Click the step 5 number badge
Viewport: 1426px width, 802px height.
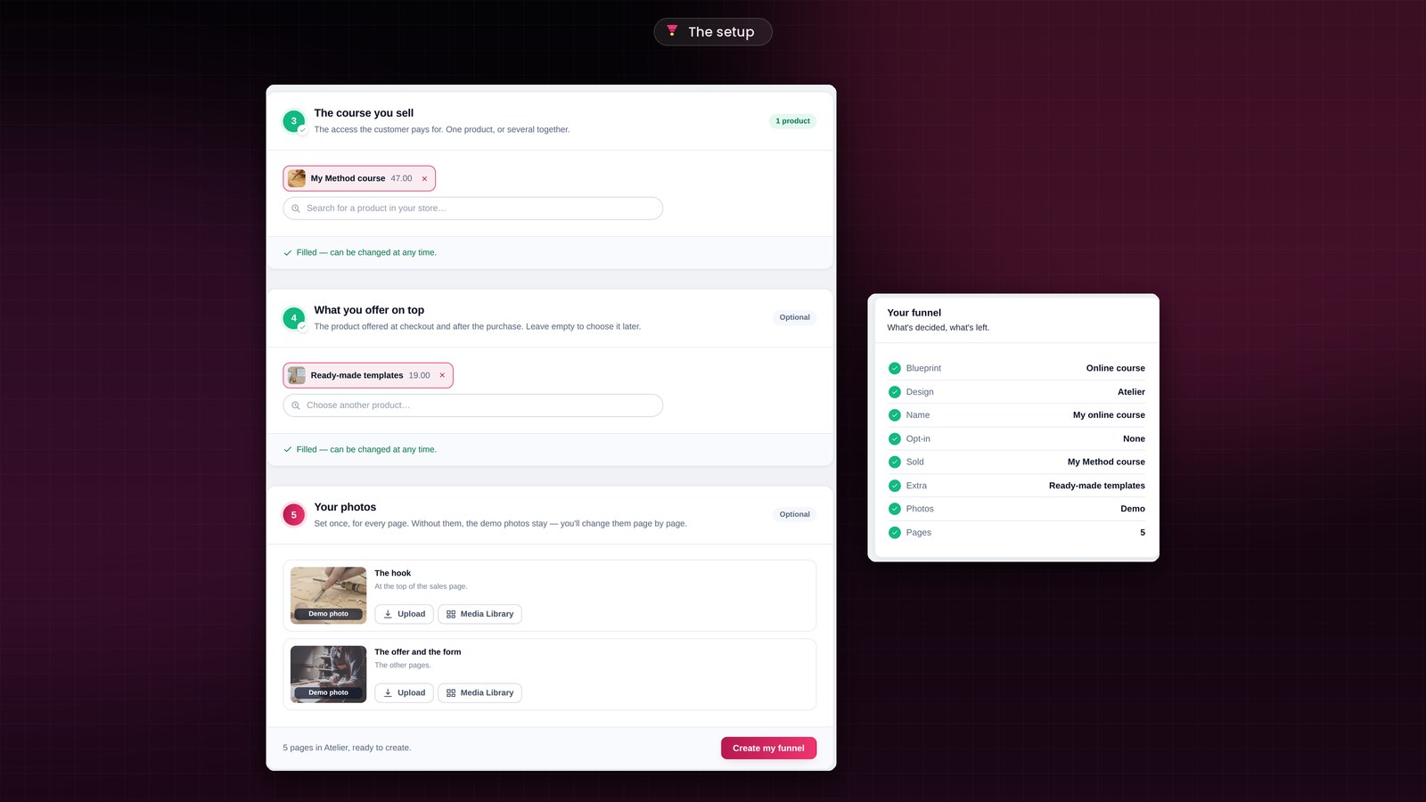click(x=294, y=515)
